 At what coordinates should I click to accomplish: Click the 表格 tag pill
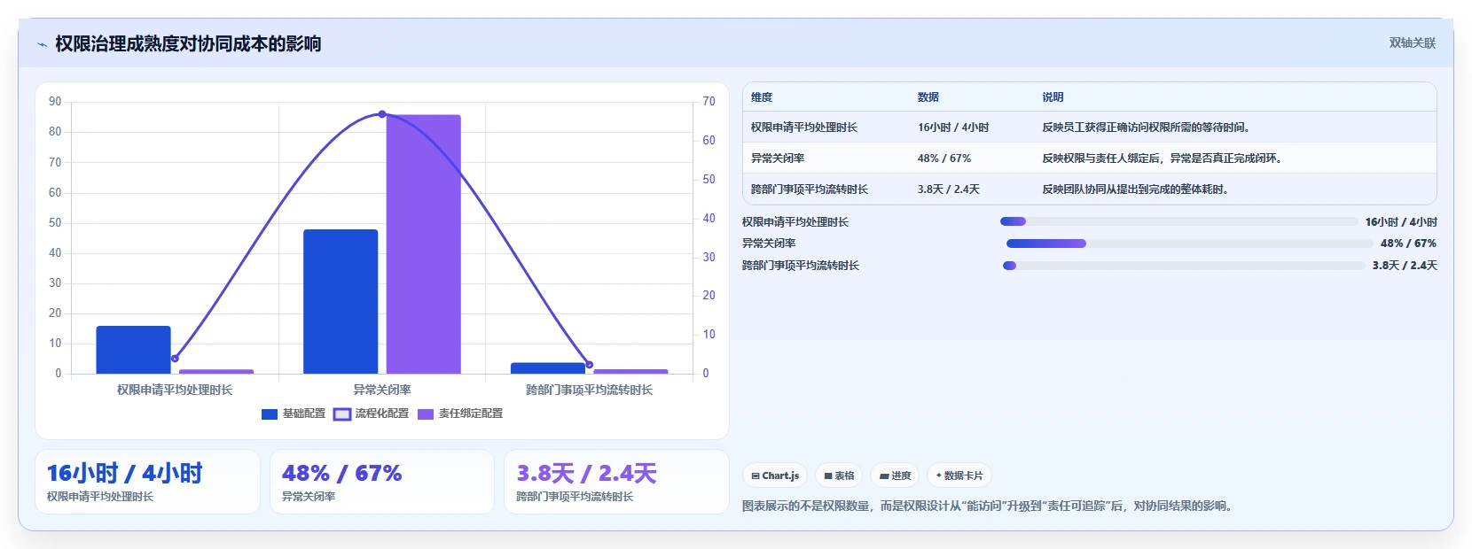(839, 476)
